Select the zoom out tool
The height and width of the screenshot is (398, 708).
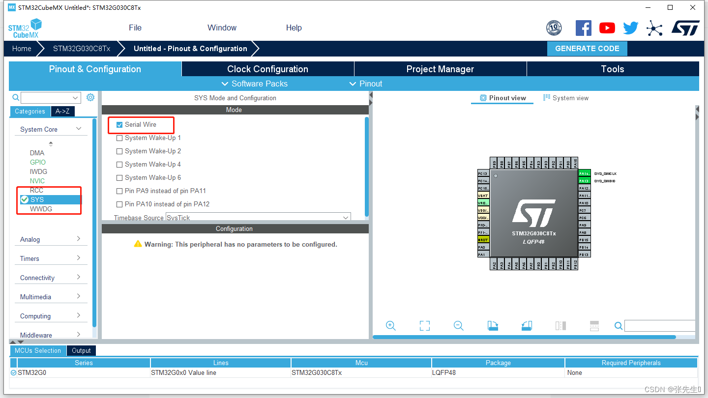tap(458, 325)
